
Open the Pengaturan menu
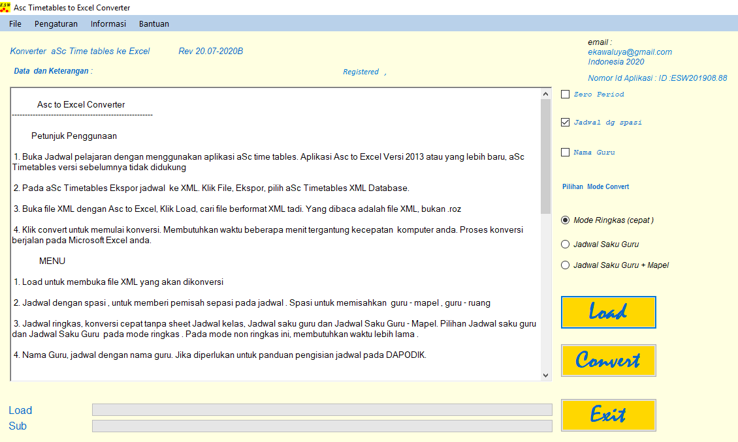point(56,24)
